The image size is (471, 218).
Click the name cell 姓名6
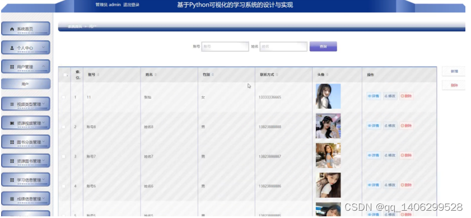(148, 186)
